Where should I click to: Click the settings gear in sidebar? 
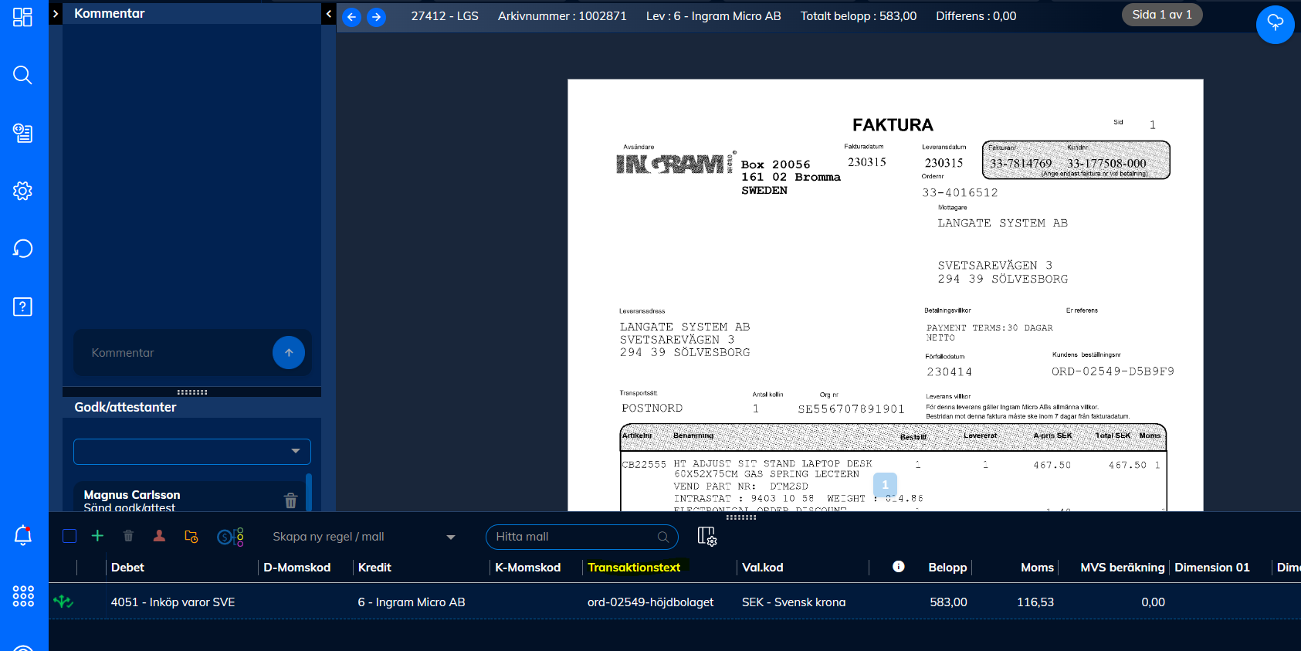[22, 191]
